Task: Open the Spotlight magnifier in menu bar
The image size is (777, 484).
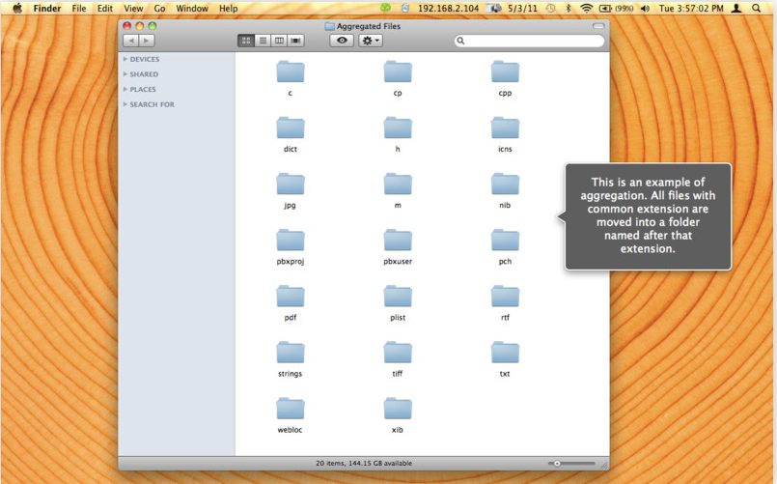Action: 760,8
